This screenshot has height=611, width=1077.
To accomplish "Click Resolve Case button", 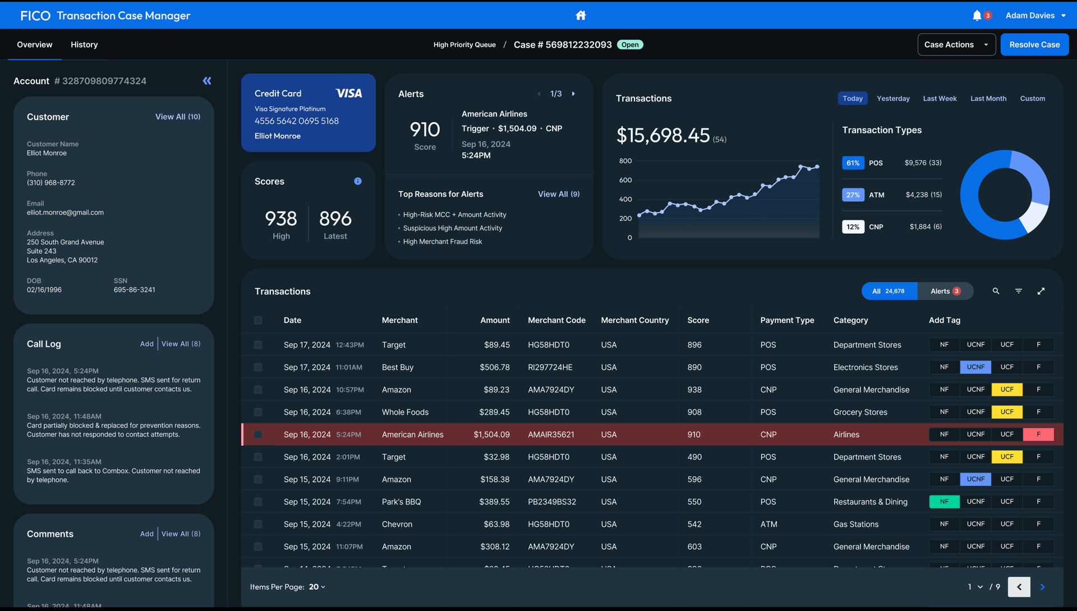I will click(1034, 44).
